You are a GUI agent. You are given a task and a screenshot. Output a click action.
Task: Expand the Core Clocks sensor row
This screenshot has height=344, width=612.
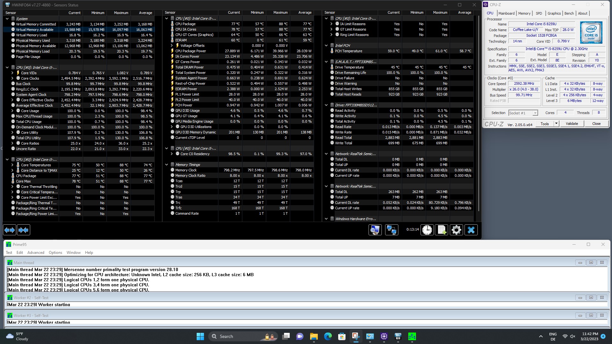[x=12, y=78]
